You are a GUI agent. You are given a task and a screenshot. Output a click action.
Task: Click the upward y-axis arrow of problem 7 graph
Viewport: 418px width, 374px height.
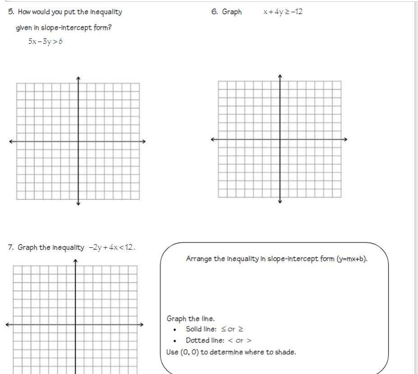click(x=75, y=261)
